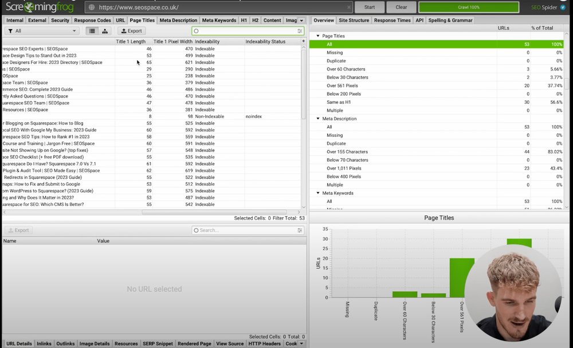Open the Rendered Page bottom tab
Viewport: 573px width, 348px height.
click(194, 343)
